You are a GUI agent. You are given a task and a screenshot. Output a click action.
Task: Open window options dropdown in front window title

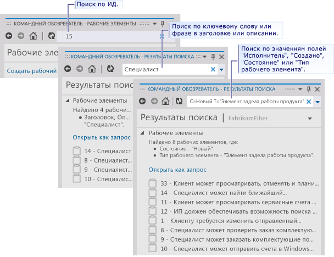click(x=300, y=89)
